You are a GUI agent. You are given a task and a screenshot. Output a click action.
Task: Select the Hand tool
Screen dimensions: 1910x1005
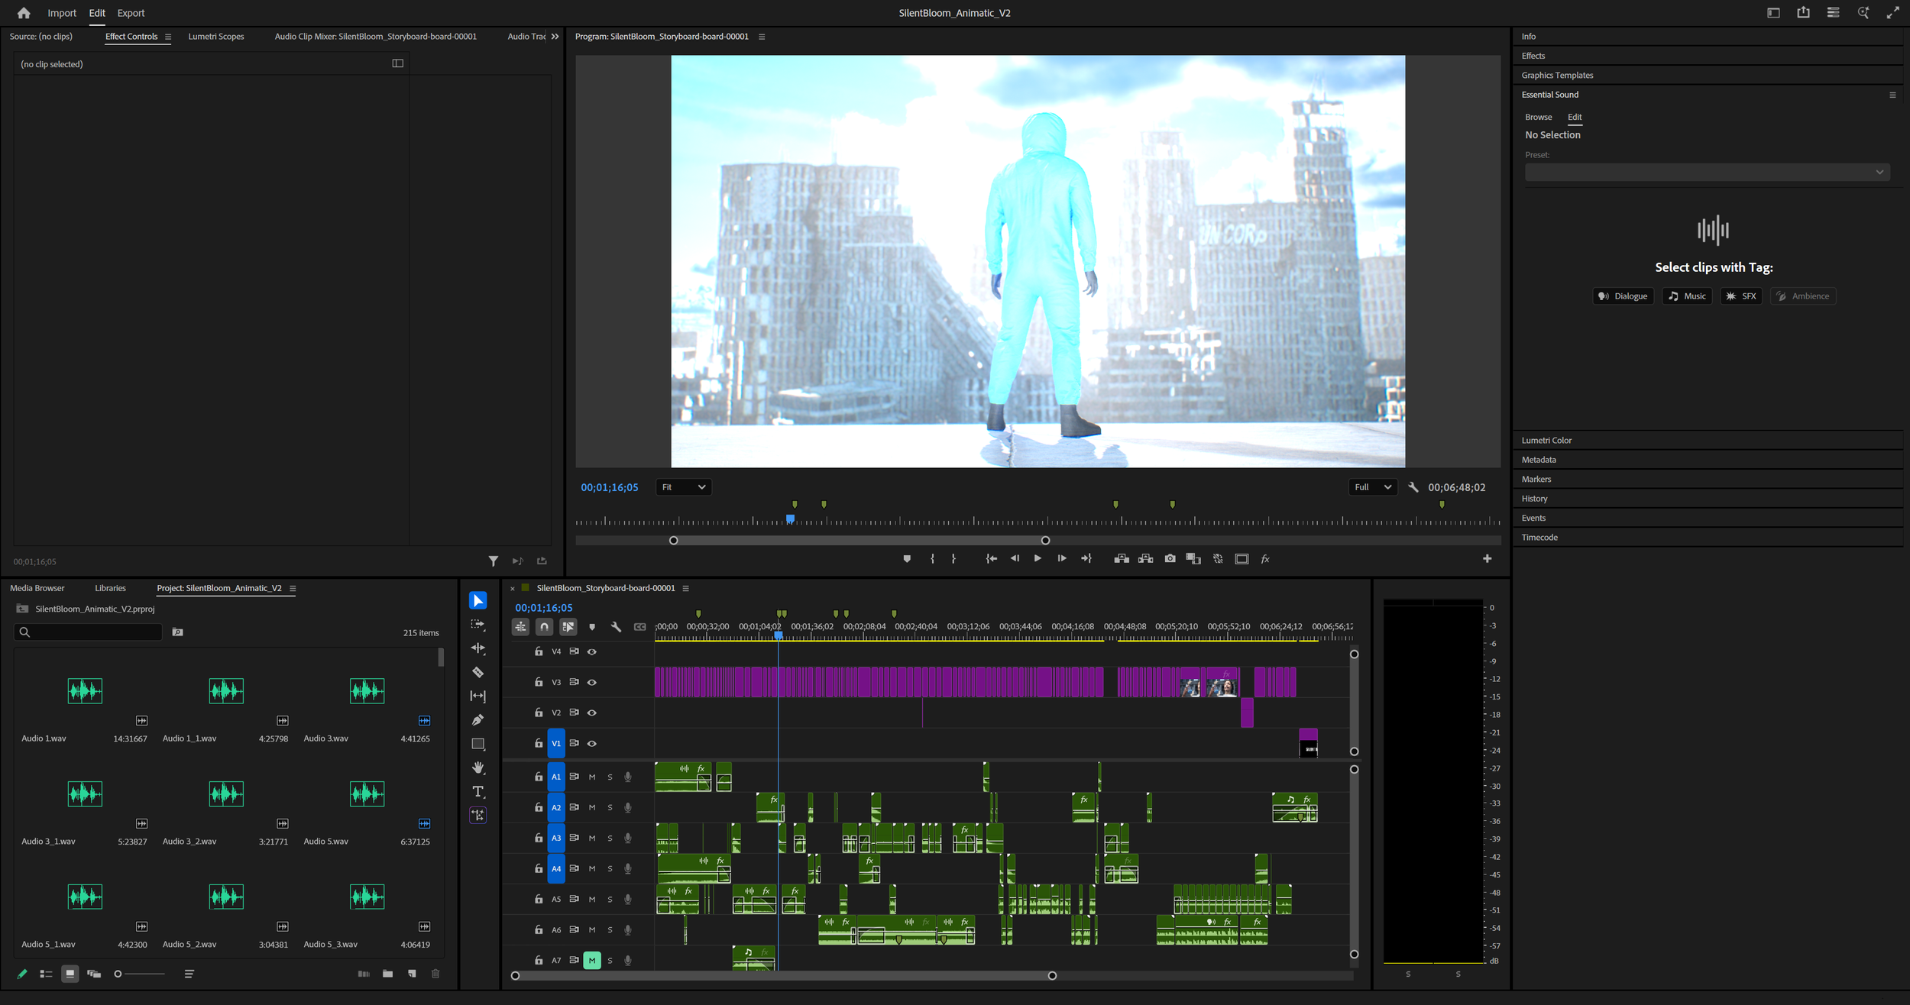click(x=477, y=767)
